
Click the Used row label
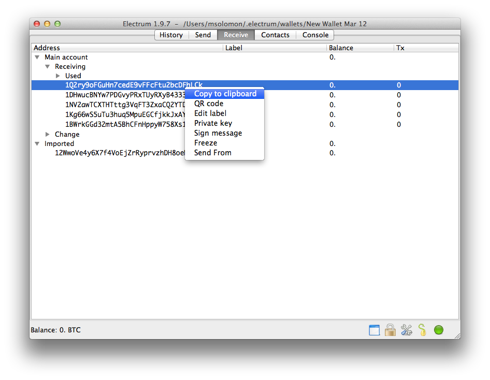tap(73, 76)
